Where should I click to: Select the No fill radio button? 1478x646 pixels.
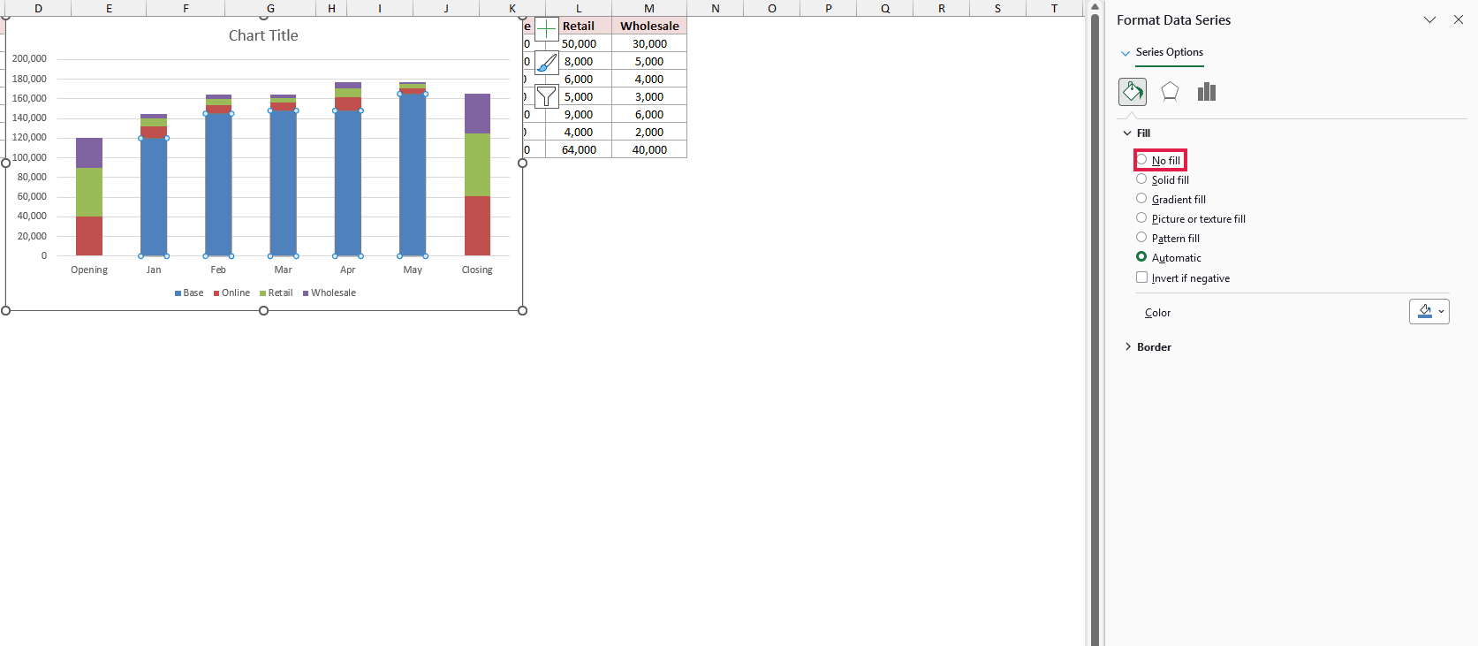[1141, 160]
